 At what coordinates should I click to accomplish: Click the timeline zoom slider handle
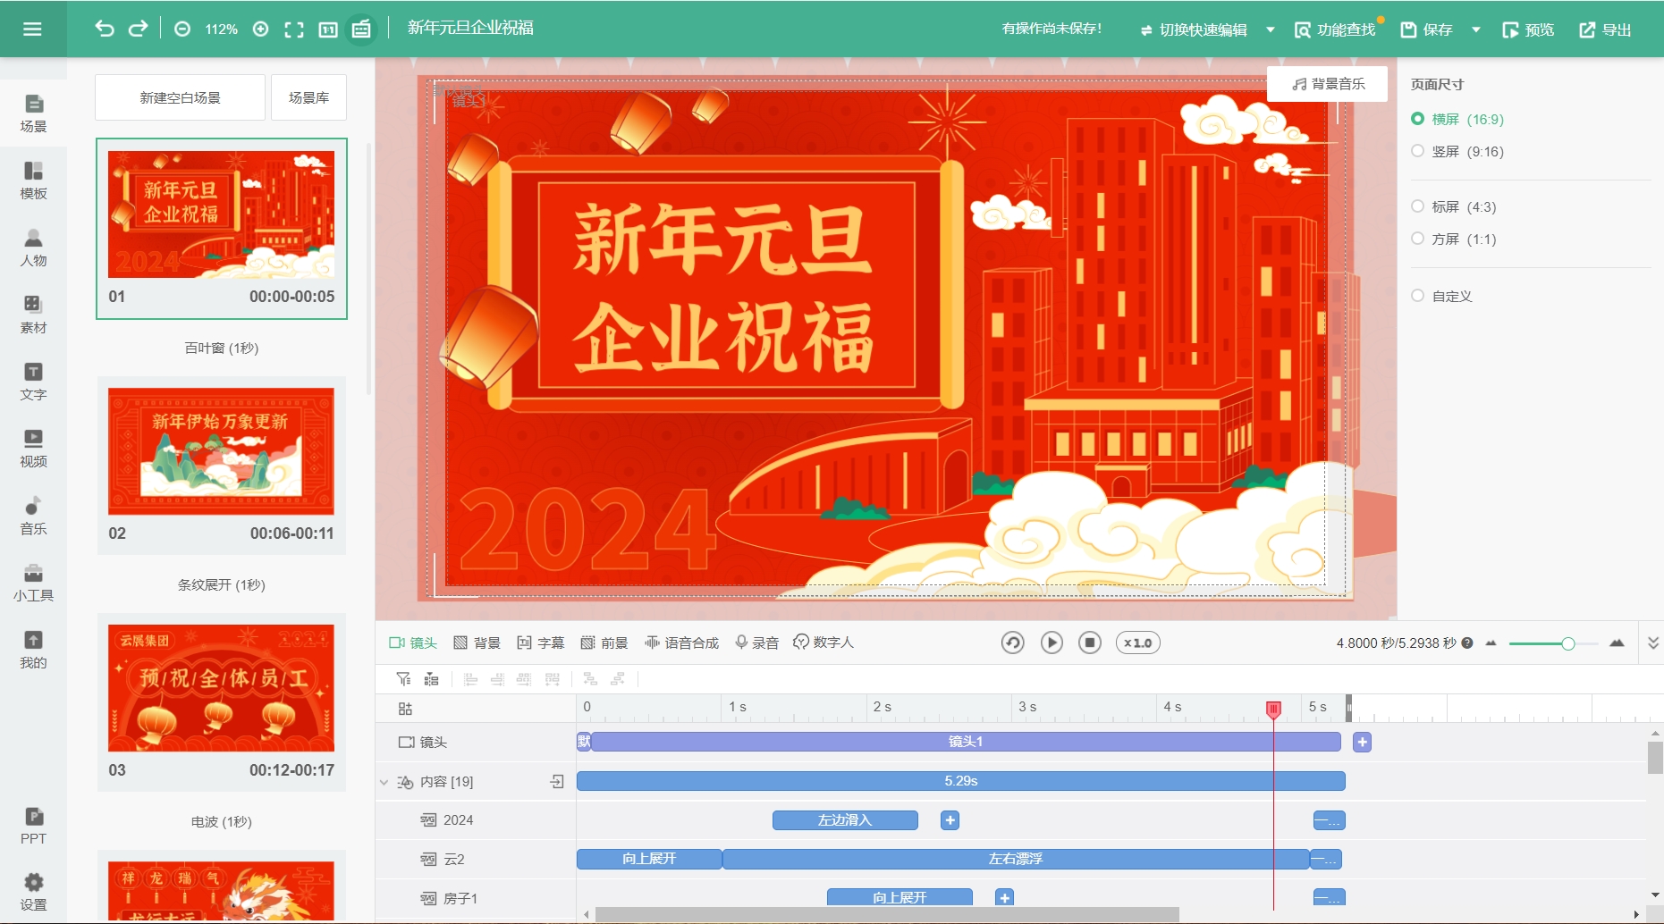coord(1567,643)
